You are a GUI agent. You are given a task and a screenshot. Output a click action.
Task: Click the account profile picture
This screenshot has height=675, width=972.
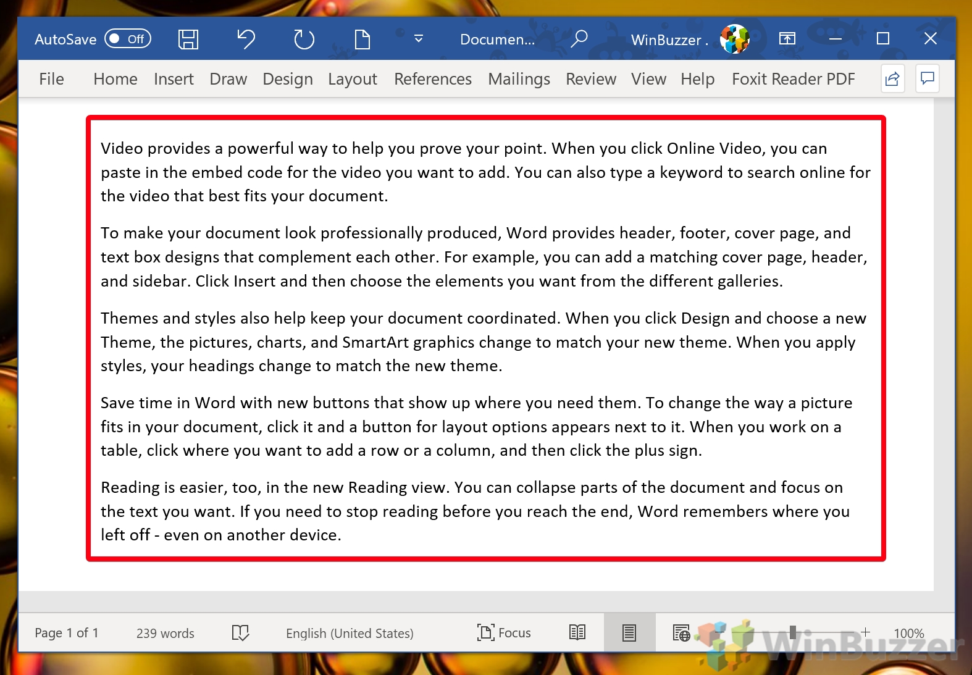click(735, 39)
